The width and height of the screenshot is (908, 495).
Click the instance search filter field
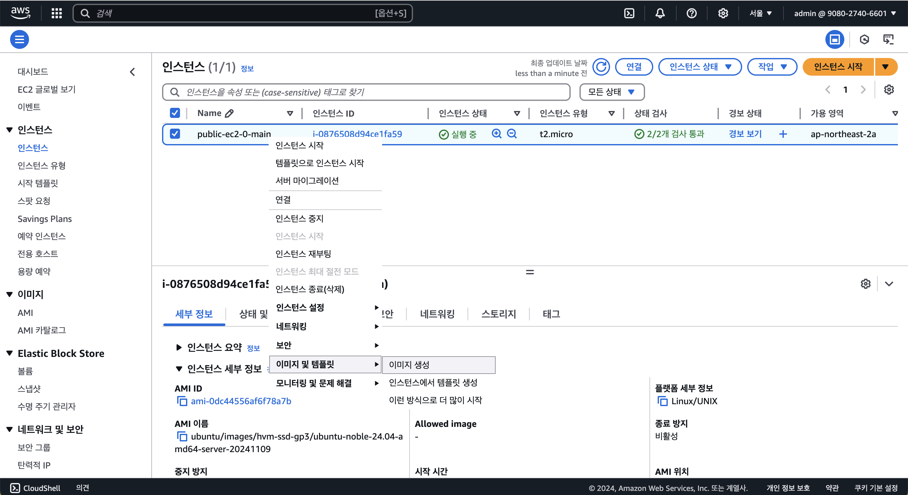click(x=367, y=92)
